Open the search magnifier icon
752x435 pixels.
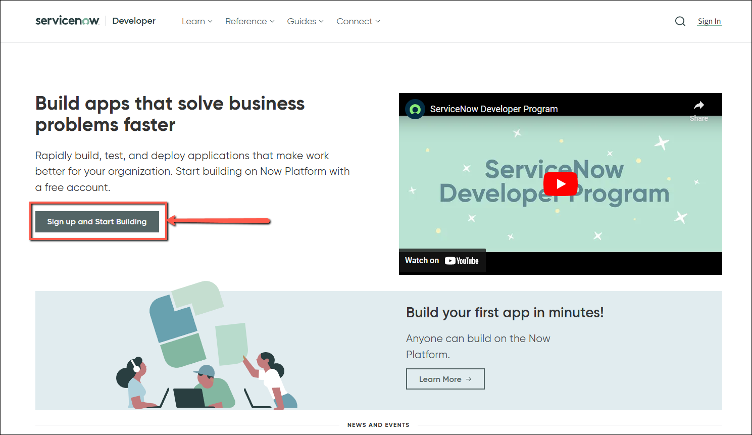click(680, 21)
